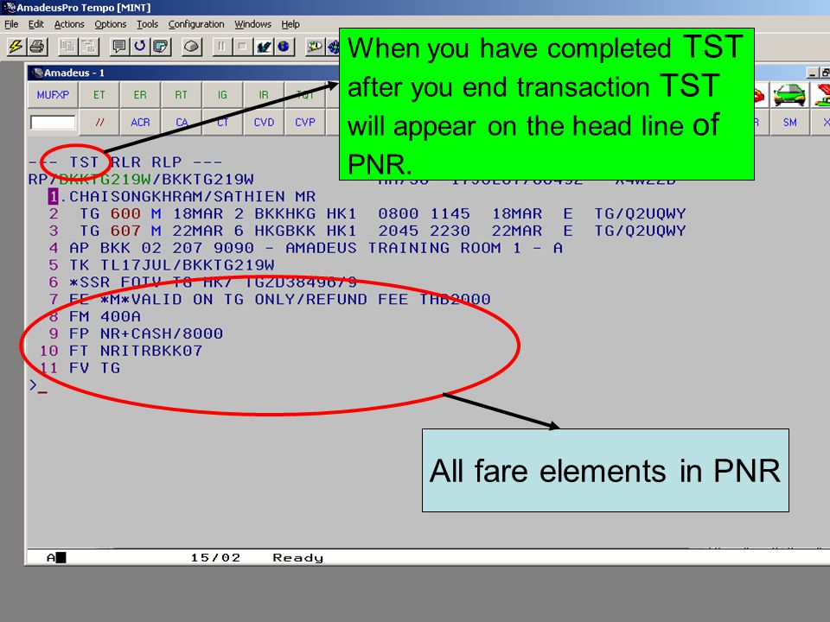Click the dark pen signature icon

click(x=263, y=47)
